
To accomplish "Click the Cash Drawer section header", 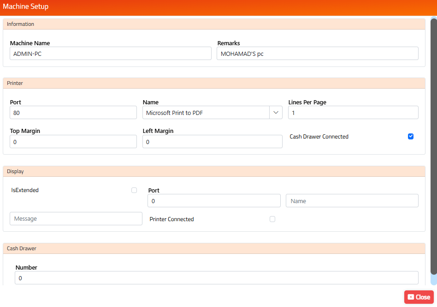I will tap(214, 248).
